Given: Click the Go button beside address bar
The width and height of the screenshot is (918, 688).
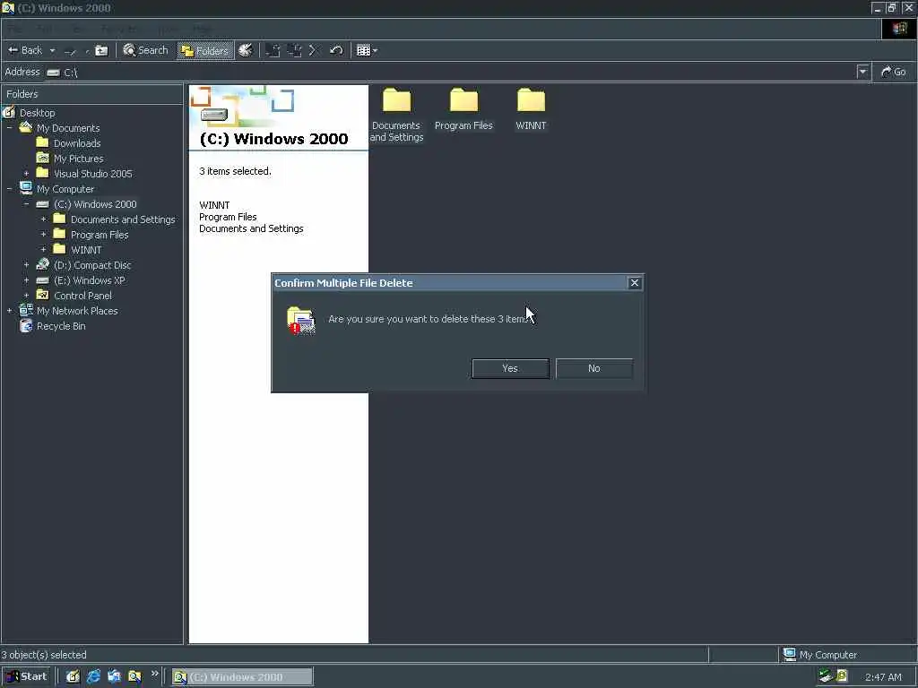Looking at the screenshot, I should 894,72.
